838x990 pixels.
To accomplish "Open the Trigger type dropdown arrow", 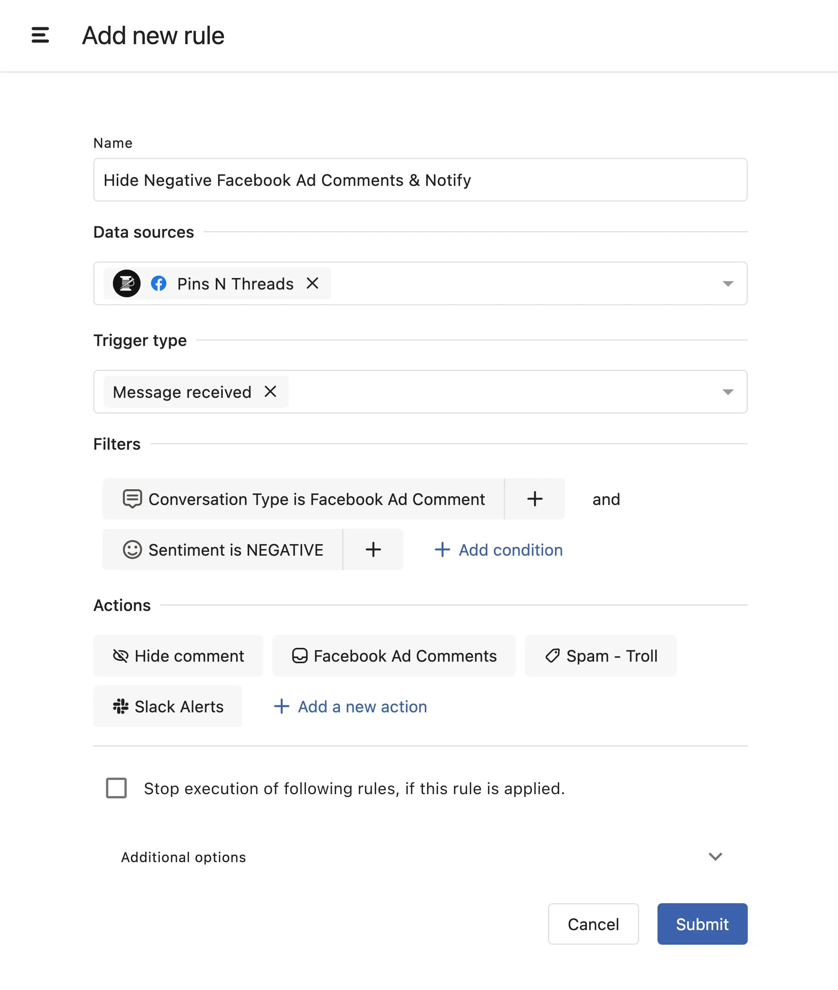I will pyautogui.click(x=727, y=392).
